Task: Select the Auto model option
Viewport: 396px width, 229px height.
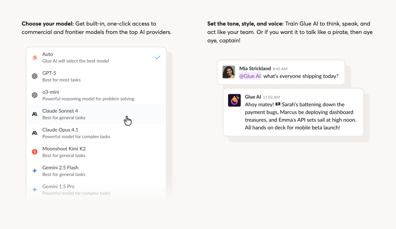Action: [76, 57]
